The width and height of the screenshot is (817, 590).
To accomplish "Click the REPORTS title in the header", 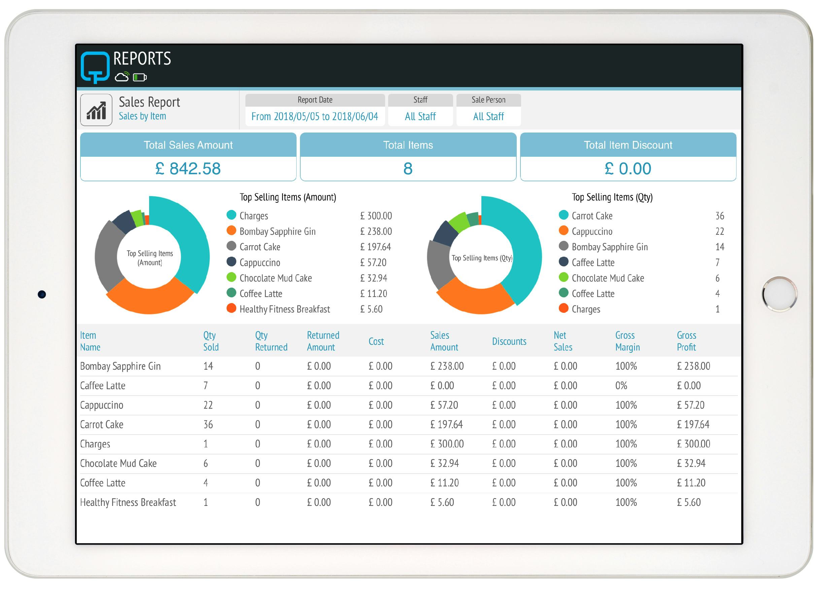I will coord(142,59).
